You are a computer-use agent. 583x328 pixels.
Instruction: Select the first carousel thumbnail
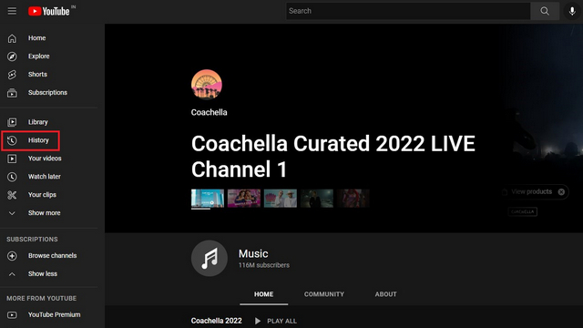click(208, 199)
